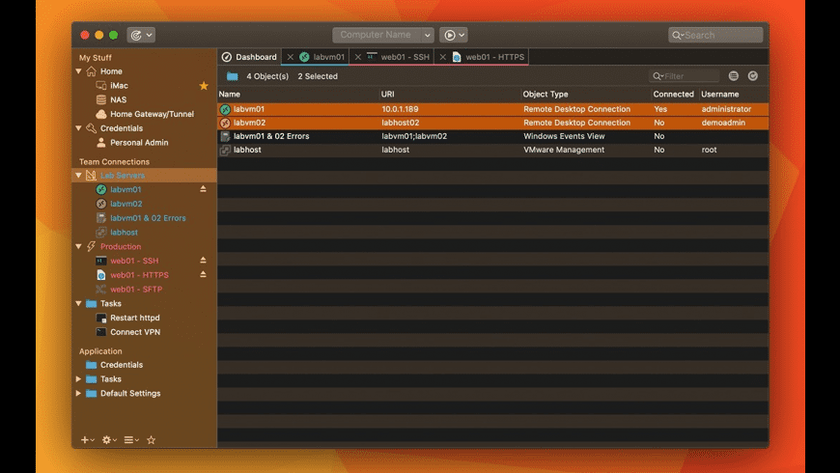
Task: Select the Connect VPN task
Action: pyautogui.click(x=135, y=332)
